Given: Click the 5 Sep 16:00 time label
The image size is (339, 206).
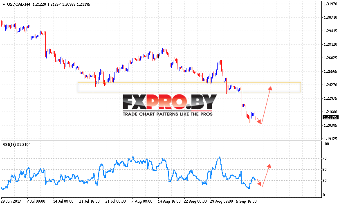Looking at the screenshot, I should point(246,202).
